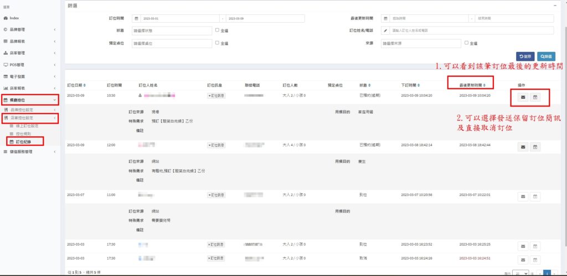
Task: Send SMS for the 12:00 booking on 2023-03-09
Action: 523,147
